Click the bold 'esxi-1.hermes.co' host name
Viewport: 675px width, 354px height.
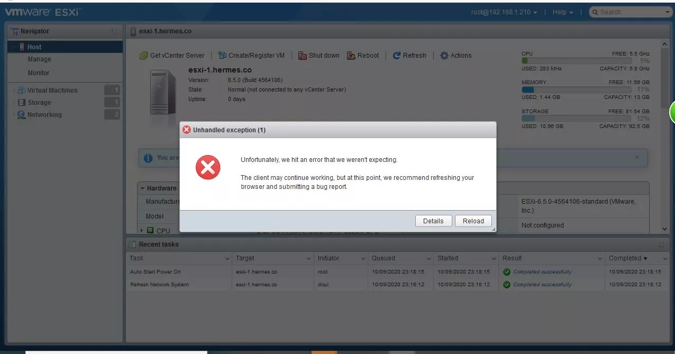(220, 70)
